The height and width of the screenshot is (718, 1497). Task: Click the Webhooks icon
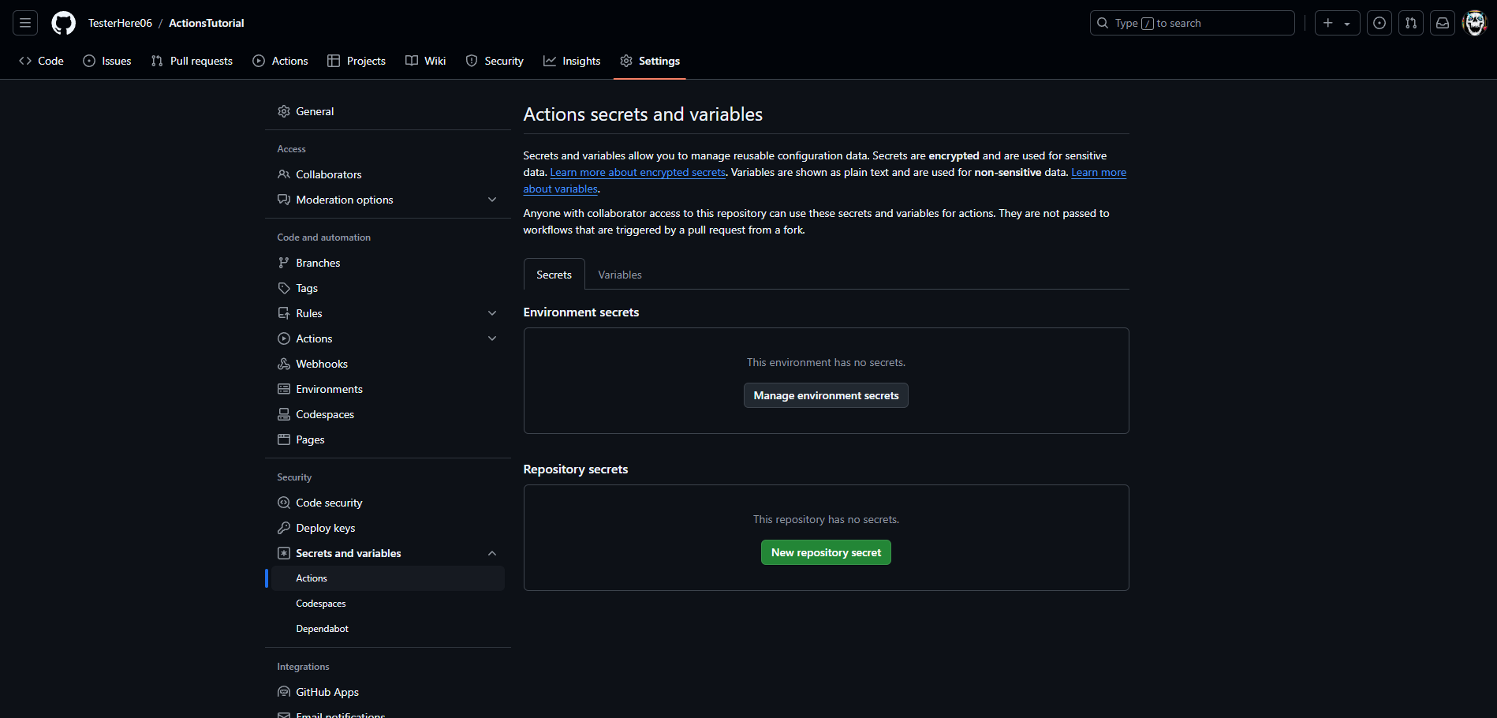284,364
